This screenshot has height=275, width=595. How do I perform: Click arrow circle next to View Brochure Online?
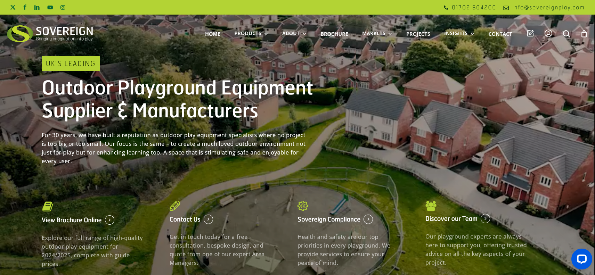pyautogui.click(x=109, y=220)
